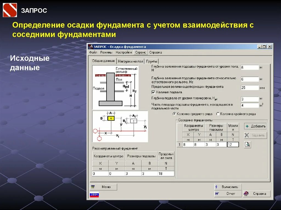Select Колонна крайнего ряда radio button
Screen dimensions: 281x210
tap(218, 114)
